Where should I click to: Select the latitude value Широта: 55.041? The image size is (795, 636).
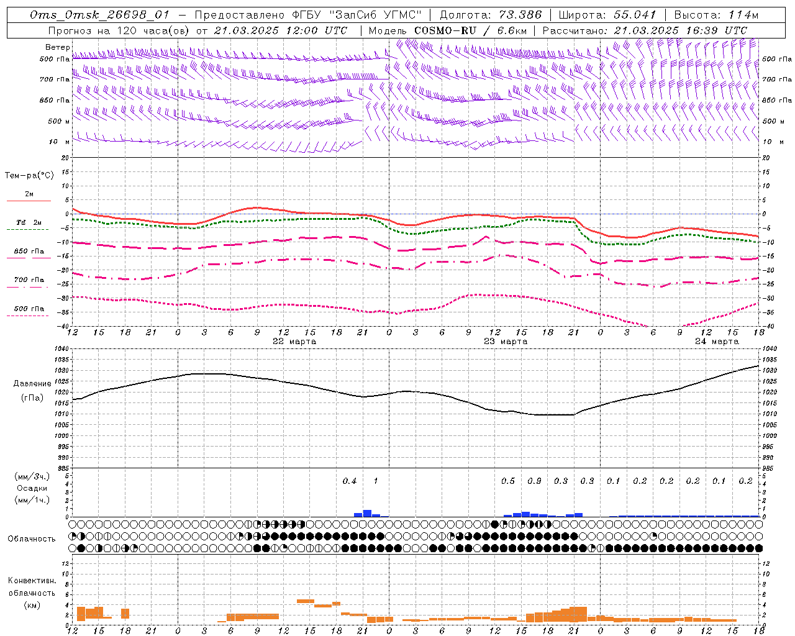pos(607,15)
